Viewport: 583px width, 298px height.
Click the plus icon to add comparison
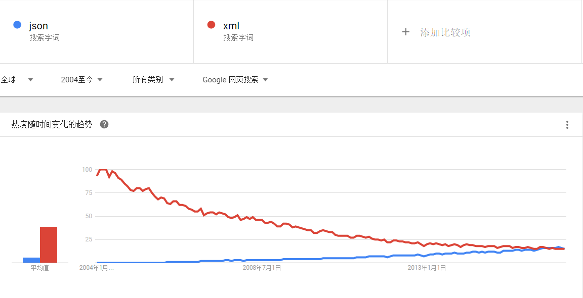tap(405, 32)
